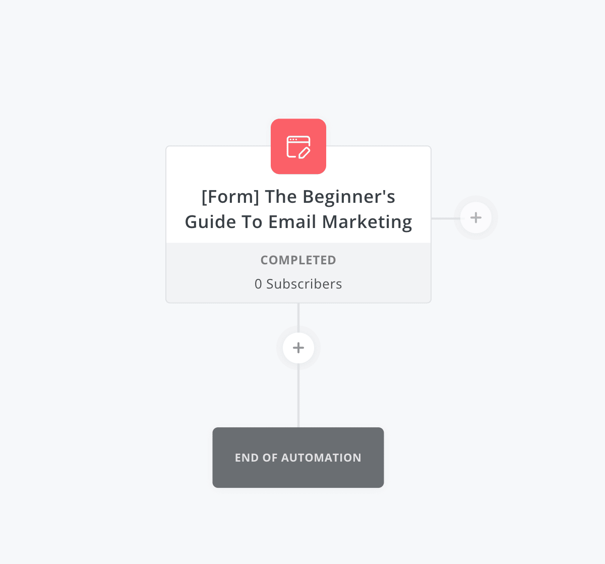
Task: Click the pencil glyph inside the red icon
Action: tap(304, 152)
